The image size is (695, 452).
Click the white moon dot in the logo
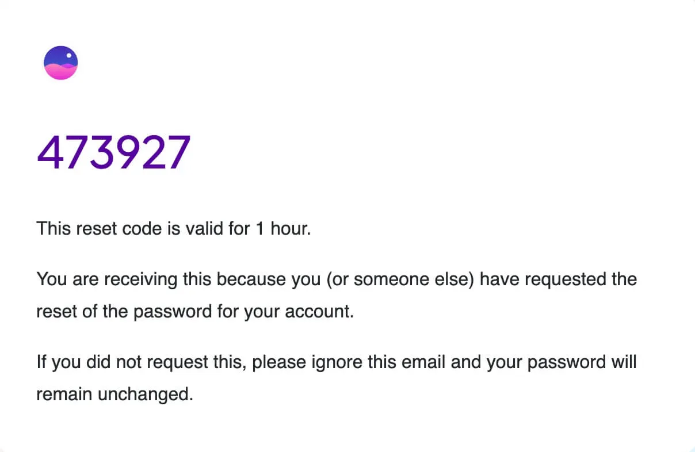pos(70,56)
